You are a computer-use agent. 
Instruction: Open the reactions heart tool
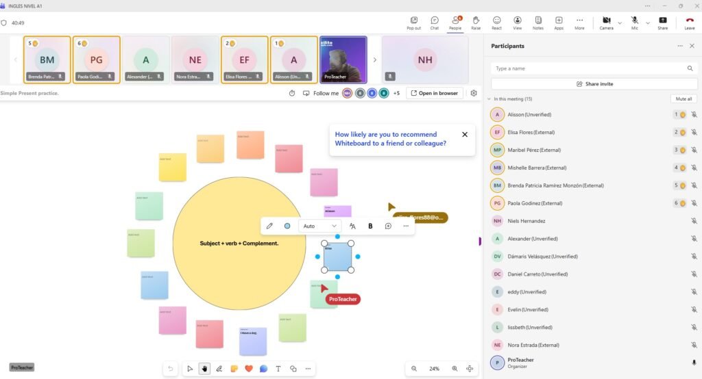pyautogui.click(x=248, y=369)
